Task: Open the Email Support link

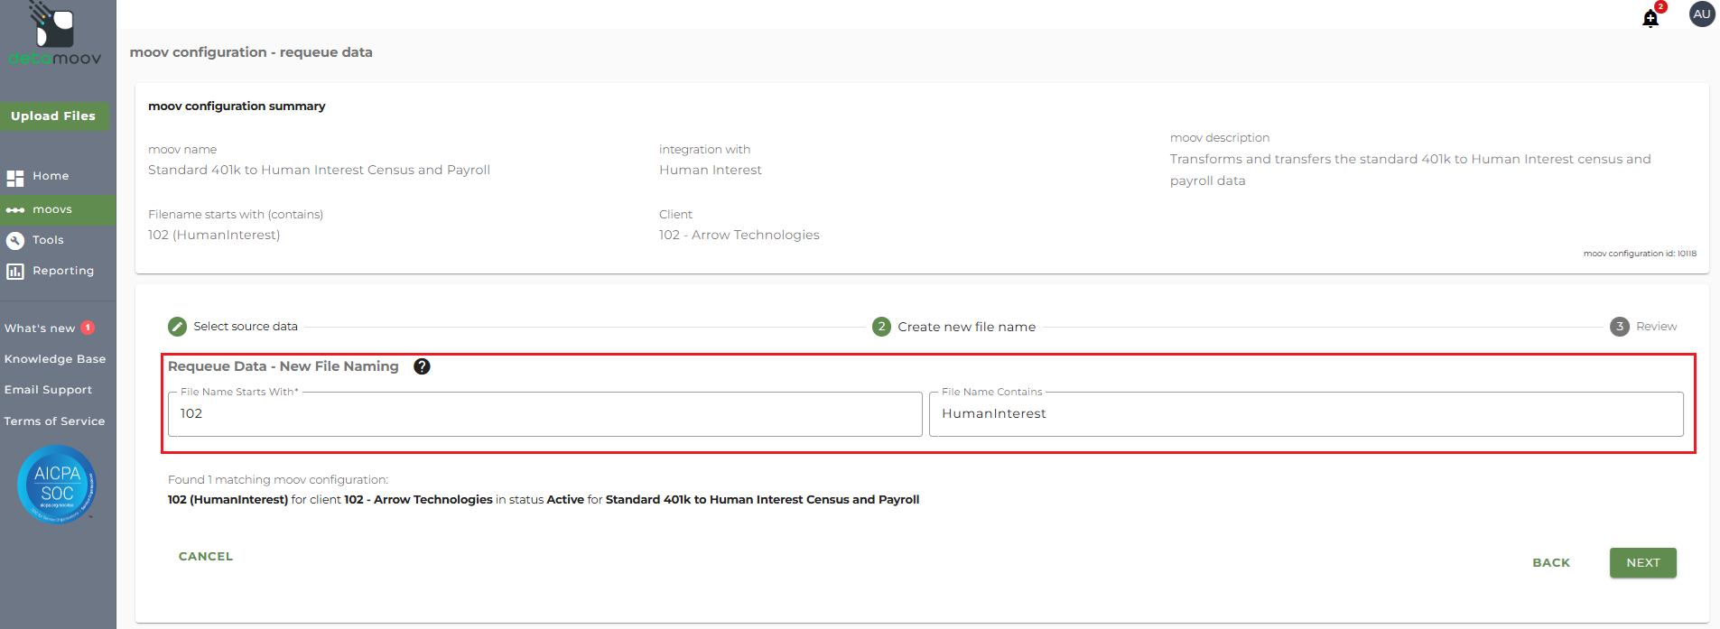Action: point(49,390)
